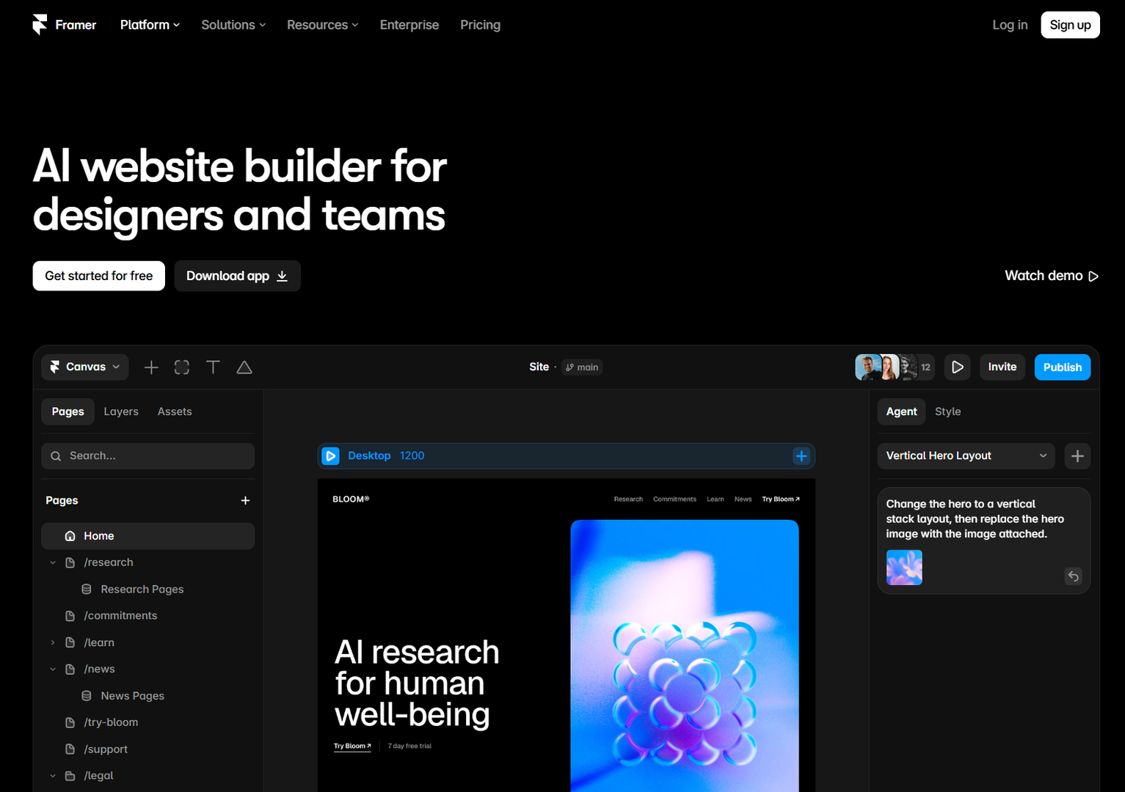Click the BLOOM logo on canvas

(x=351, y=499)
